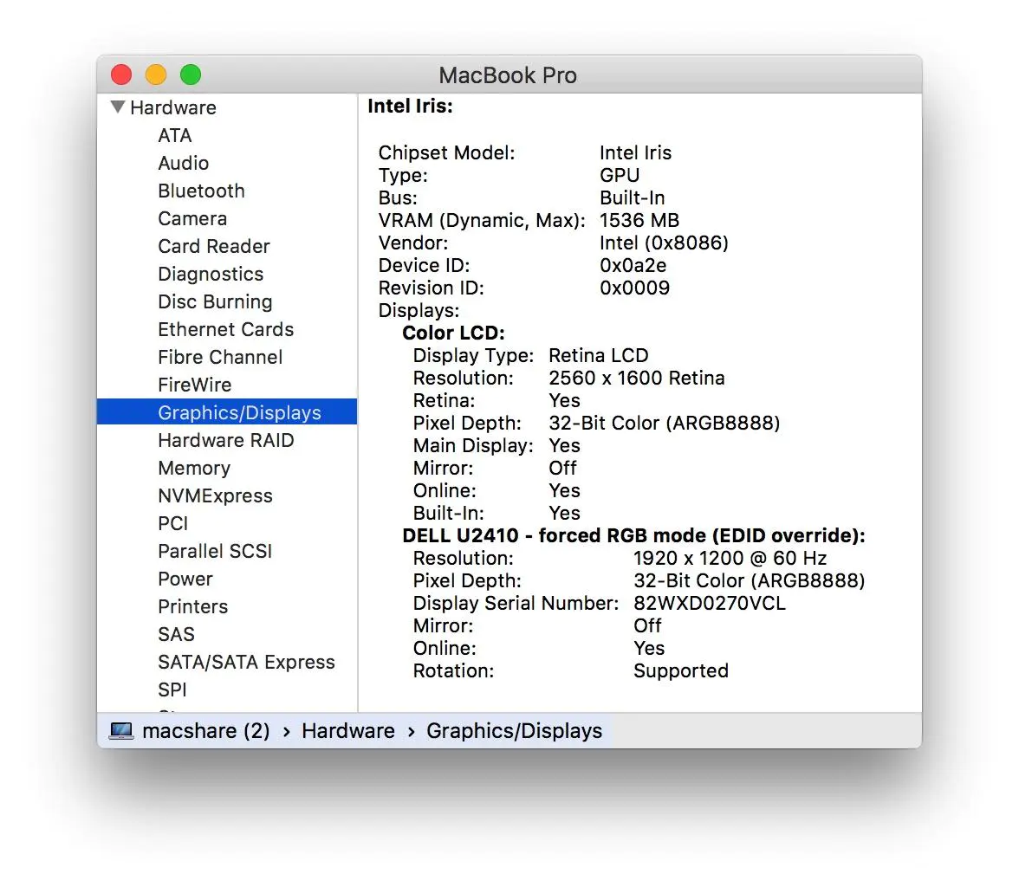
Task: Select Camera in the hardware list
Action: click(x=192, y=218)
